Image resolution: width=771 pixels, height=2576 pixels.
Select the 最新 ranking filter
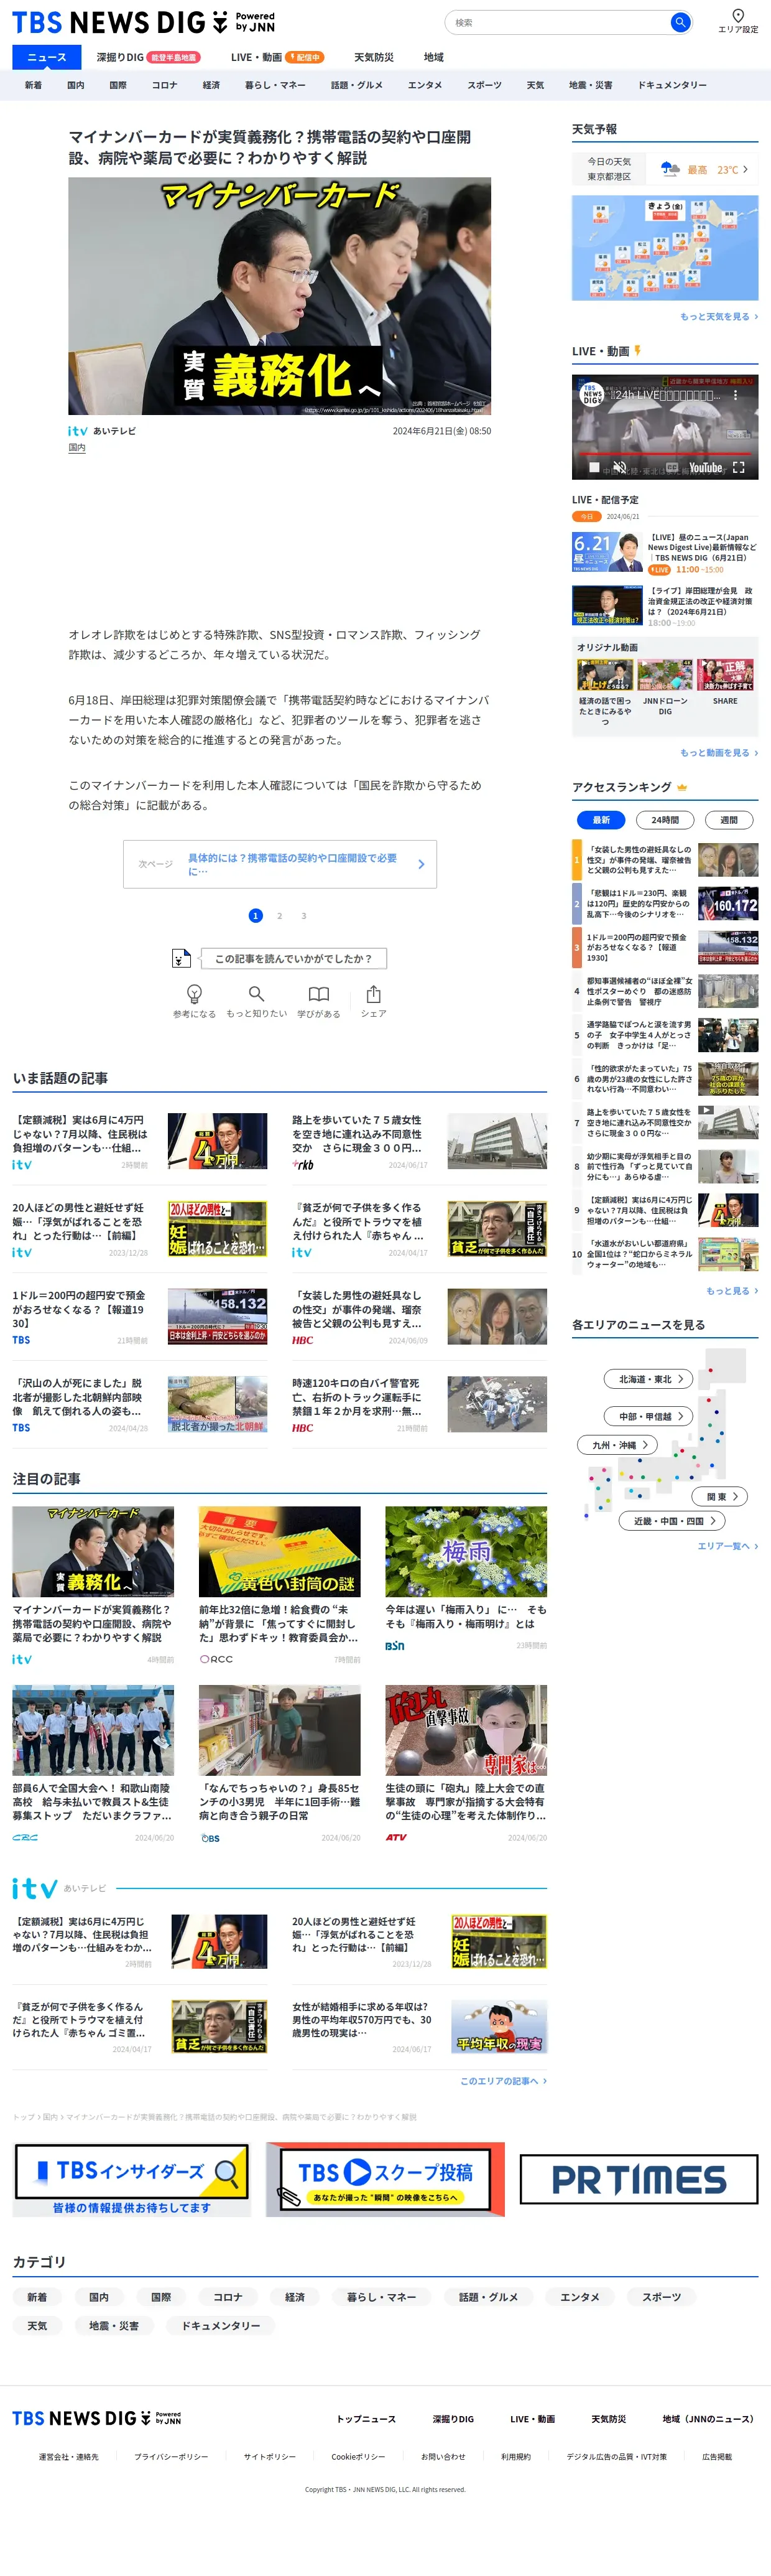tap(601, 819)
